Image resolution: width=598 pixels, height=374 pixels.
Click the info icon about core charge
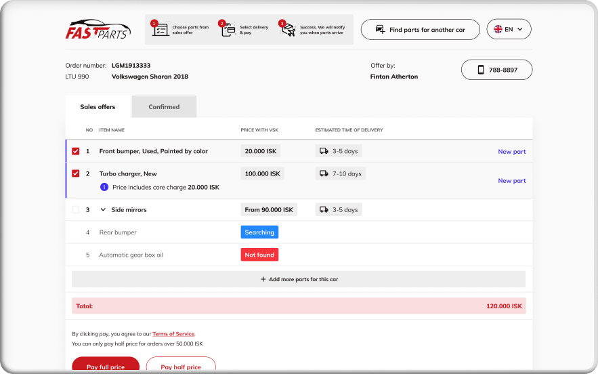pos(104,187)
